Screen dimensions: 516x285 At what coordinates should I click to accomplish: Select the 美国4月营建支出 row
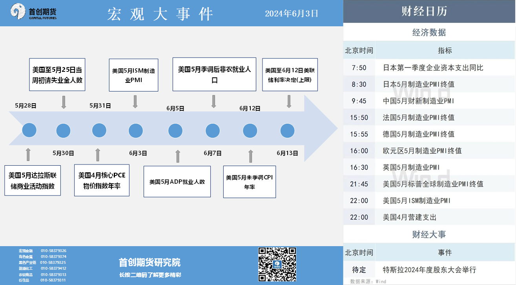(410, 217)
